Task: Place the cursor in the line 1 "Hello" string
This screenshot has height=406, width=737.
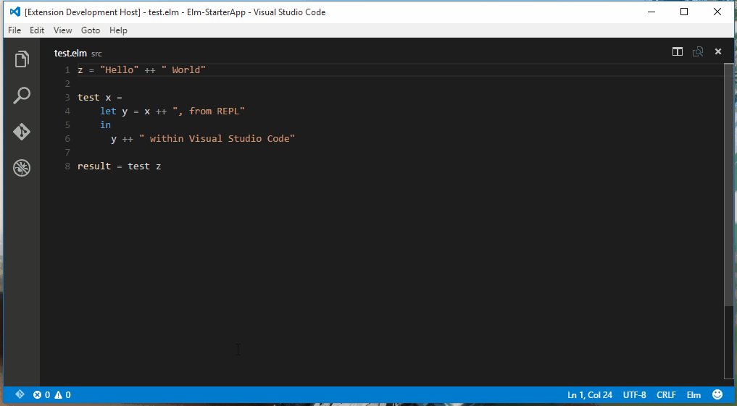Action: pos(119,70)
